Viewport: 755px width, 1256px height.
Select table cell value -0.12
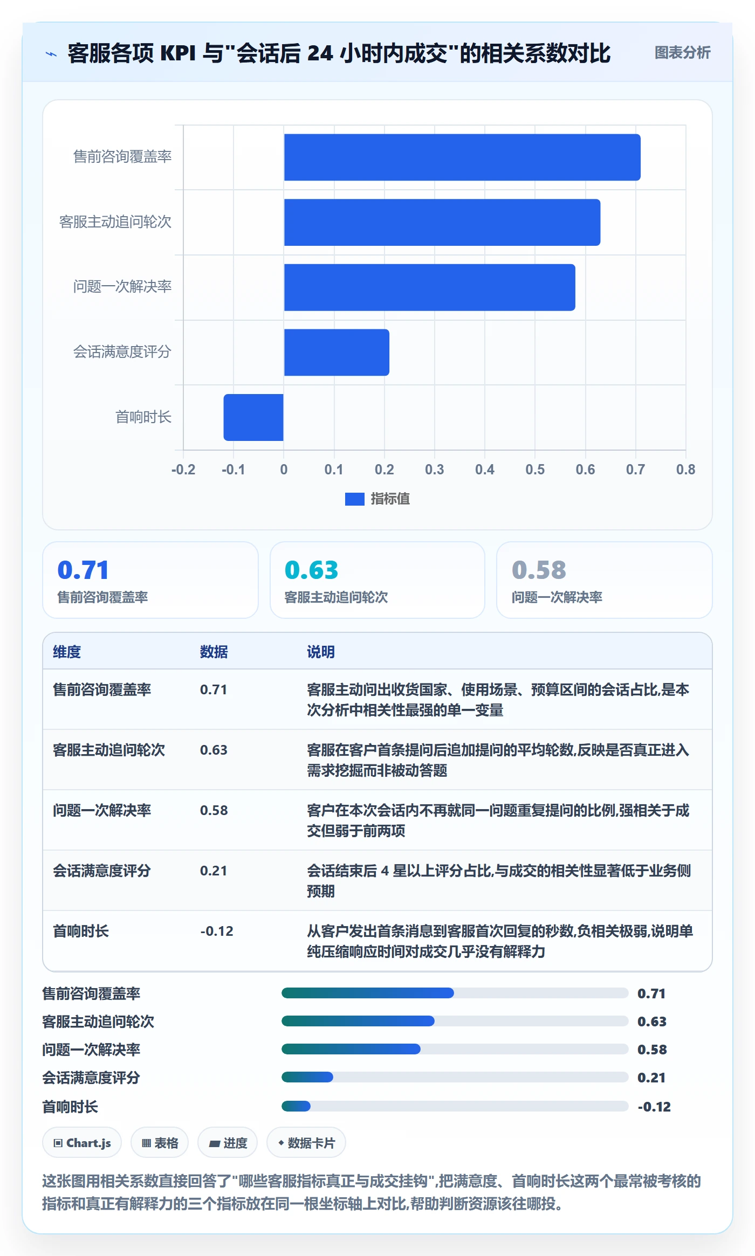pos(217,931)
